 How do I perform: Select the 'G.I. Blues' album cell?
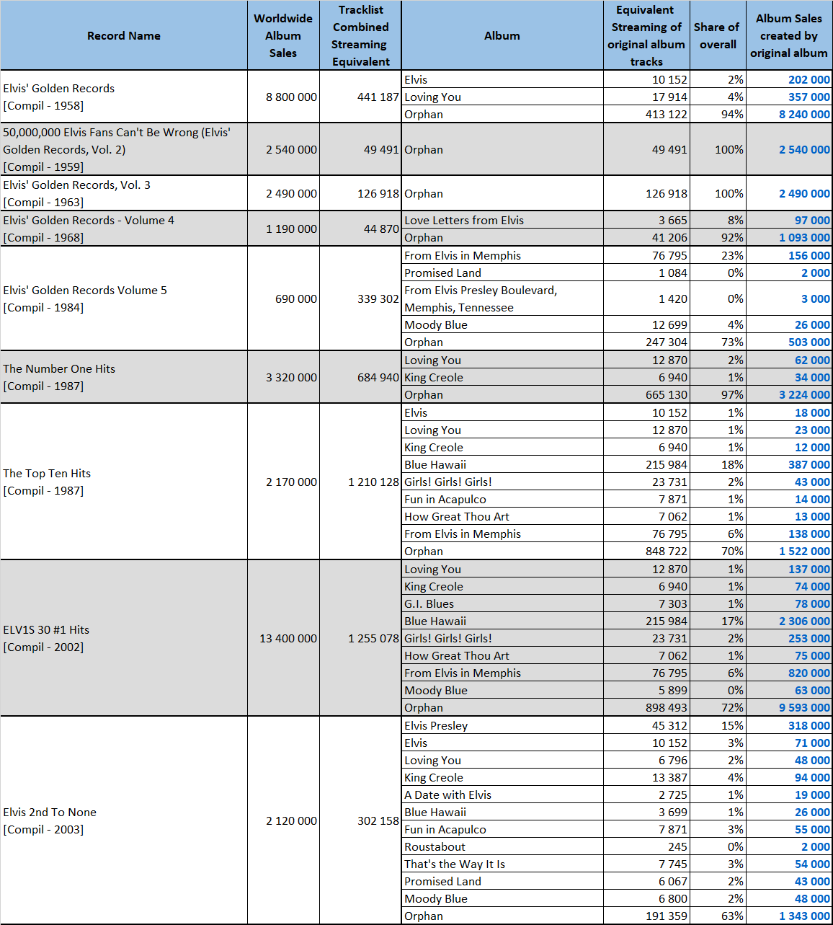click(502, 603)
